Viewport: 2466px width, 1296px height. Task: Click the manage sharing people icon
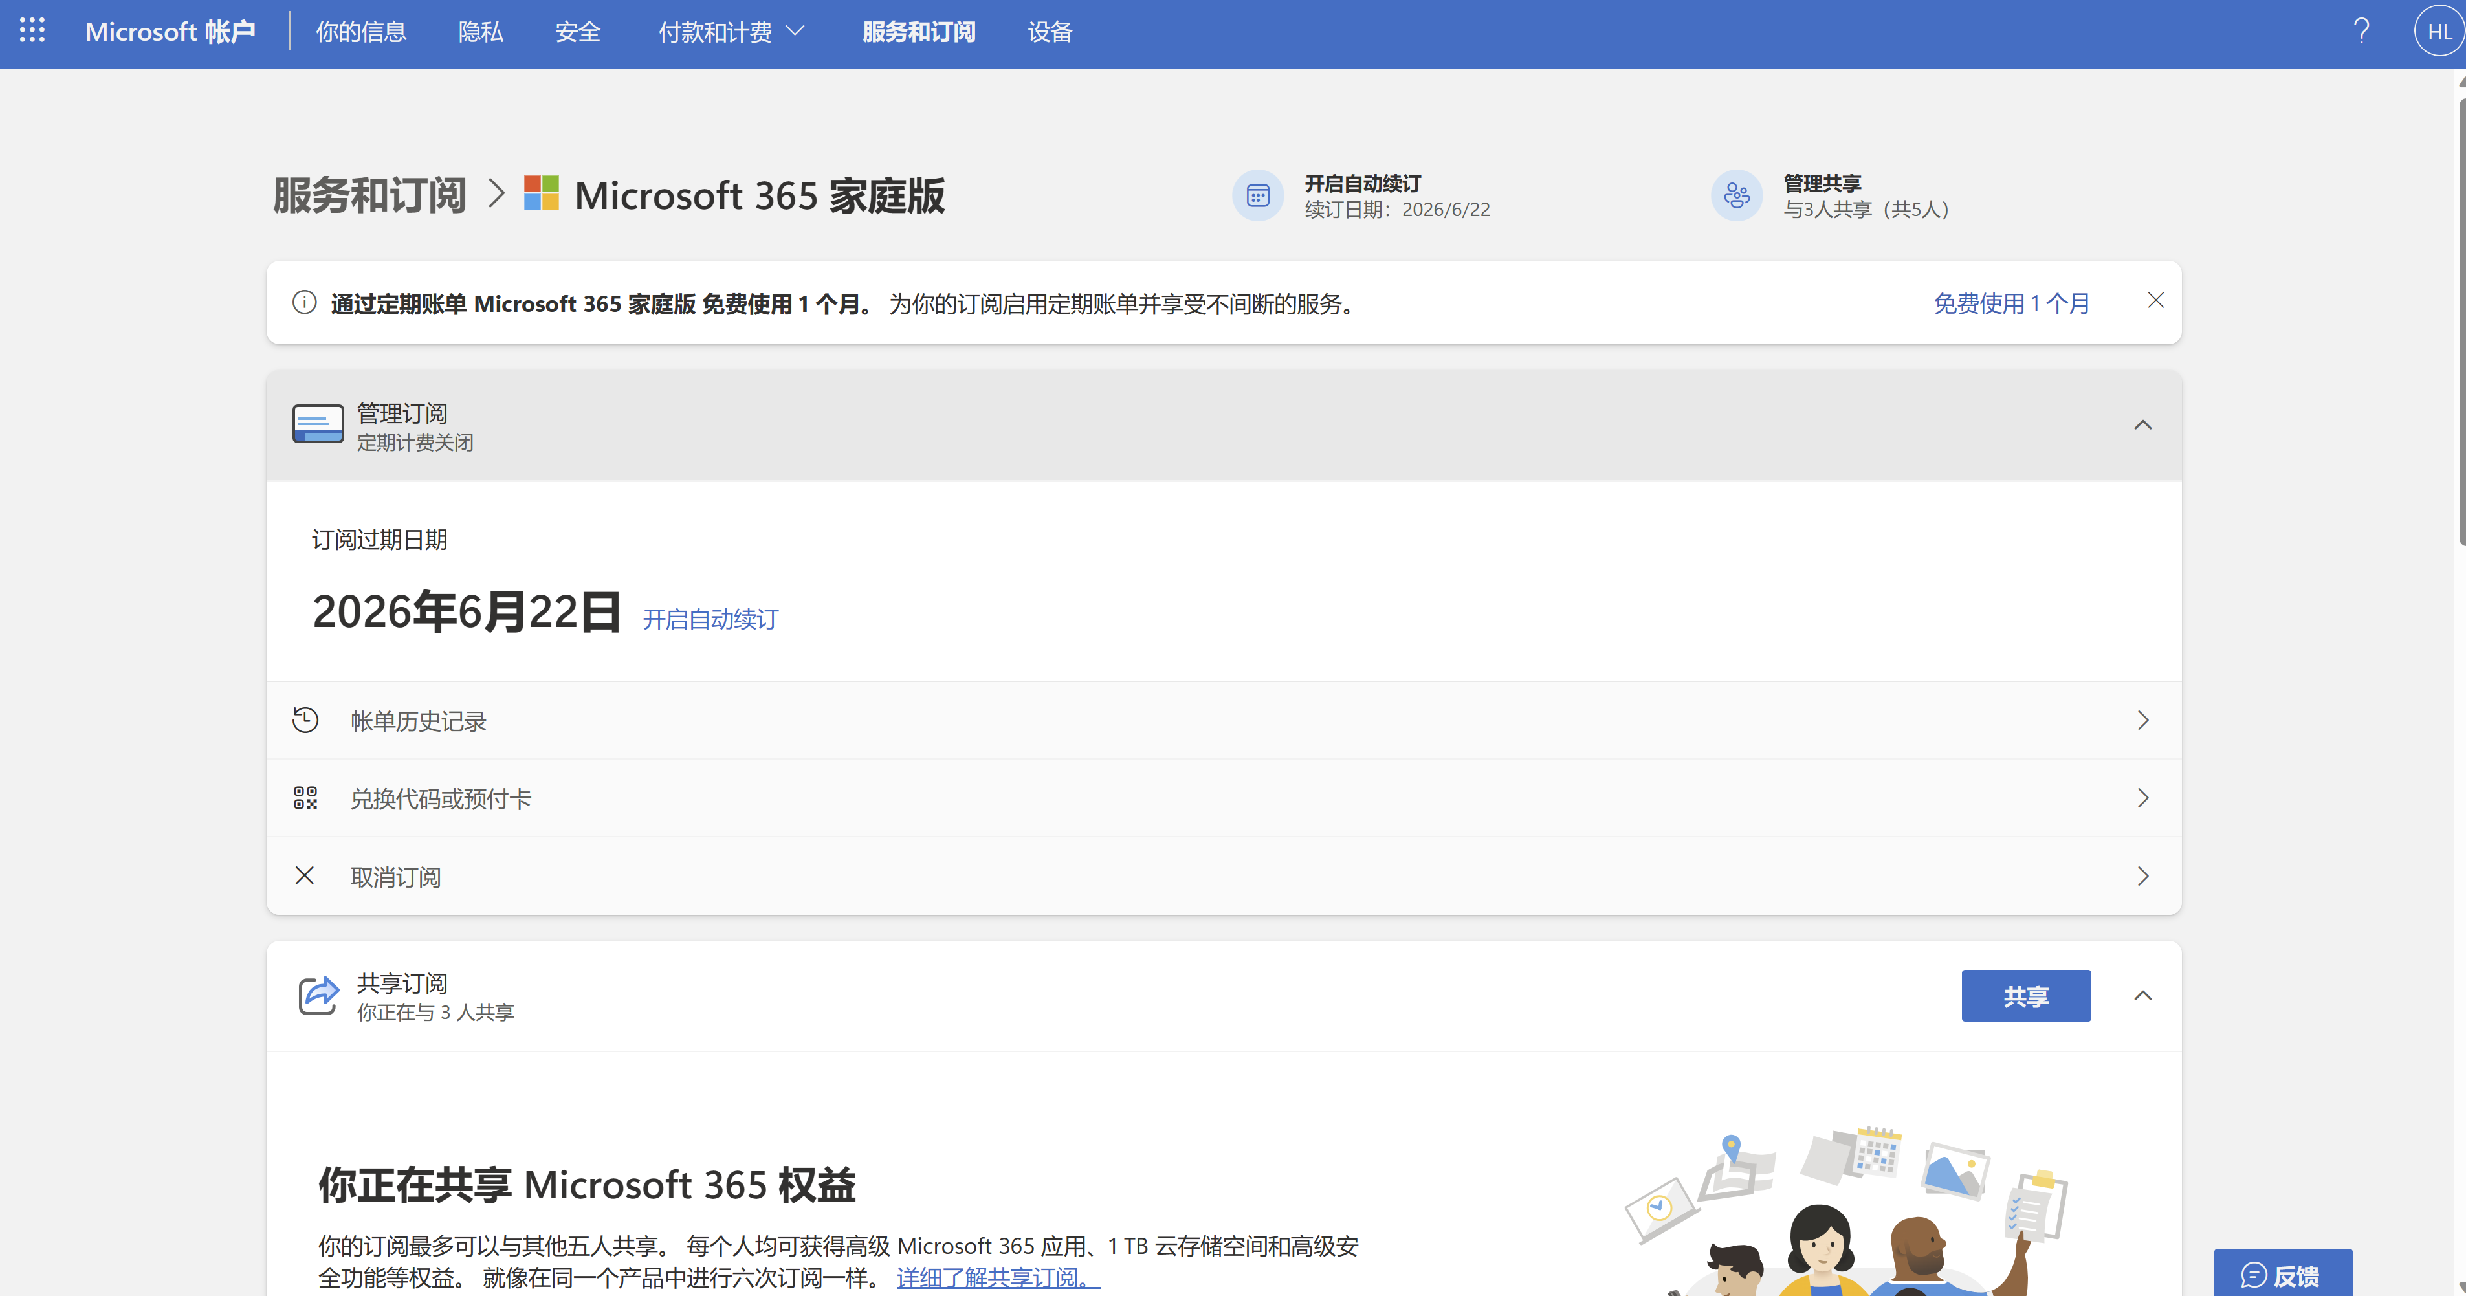[1735, 196]
